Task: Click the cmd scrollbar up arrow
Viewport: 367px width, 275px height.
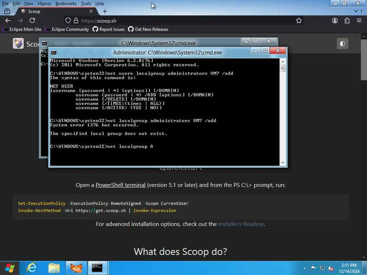Action: tap(282, 62)
